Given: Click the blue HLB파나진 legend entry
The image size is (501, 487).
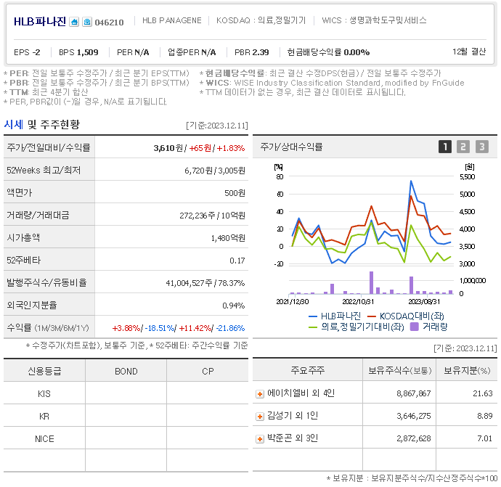Looking at the screenshot, I should pyautogui.click(x=334, y=316).
